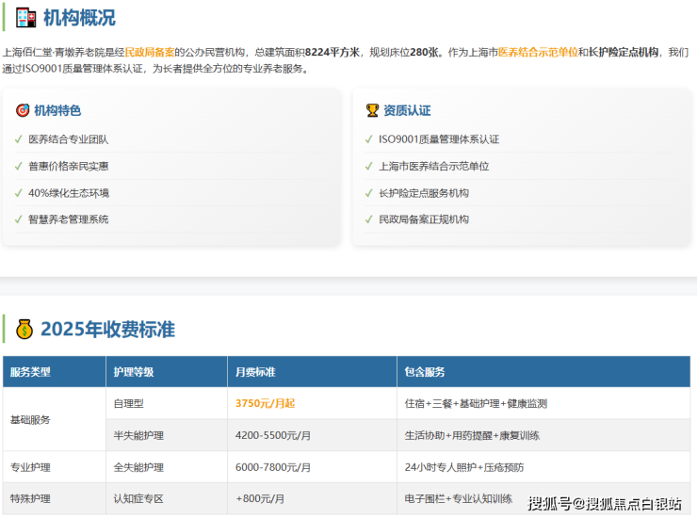Click the orange 医养结合示范单位 text
The image size is (697, 519).
click(537, 52)
